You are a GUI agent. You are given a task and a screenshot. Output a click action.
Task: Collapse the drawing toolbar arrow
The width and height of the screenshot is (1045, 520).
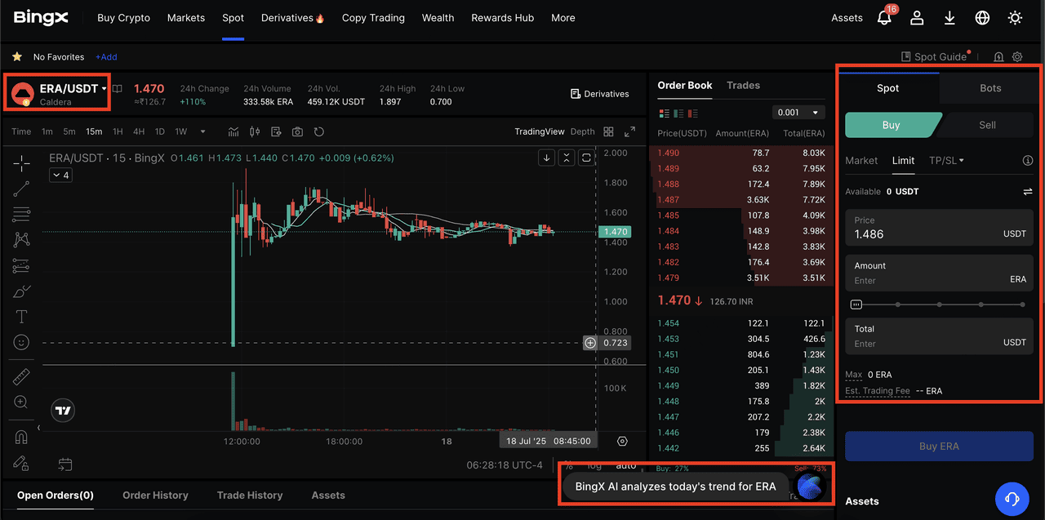(x=39, y=427)
